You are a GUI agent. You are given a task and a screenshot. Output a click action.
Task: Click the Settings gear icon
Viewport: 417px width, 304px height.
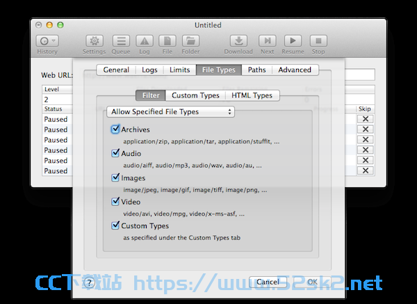click(x=95, y=41)
